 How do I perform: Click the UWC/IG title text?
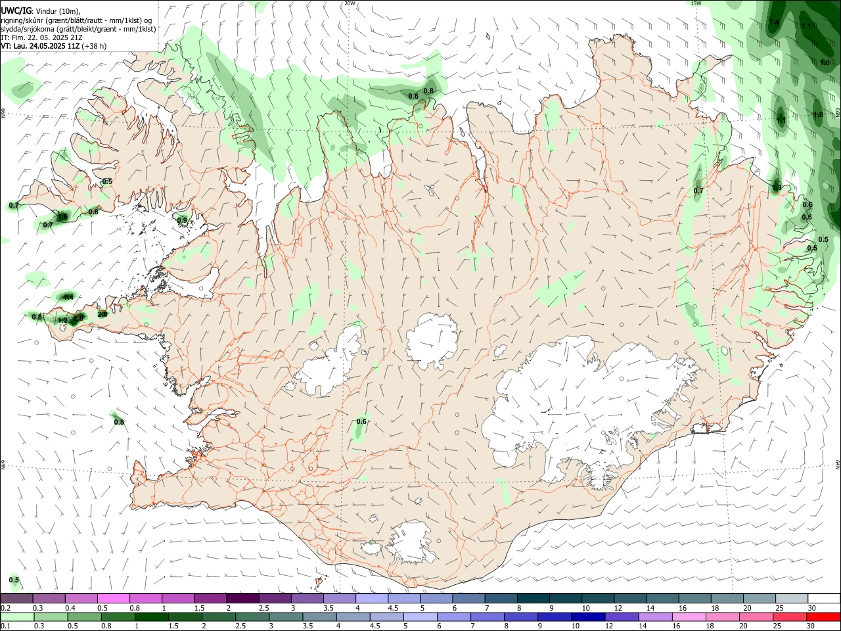click(x=16, y=11)
